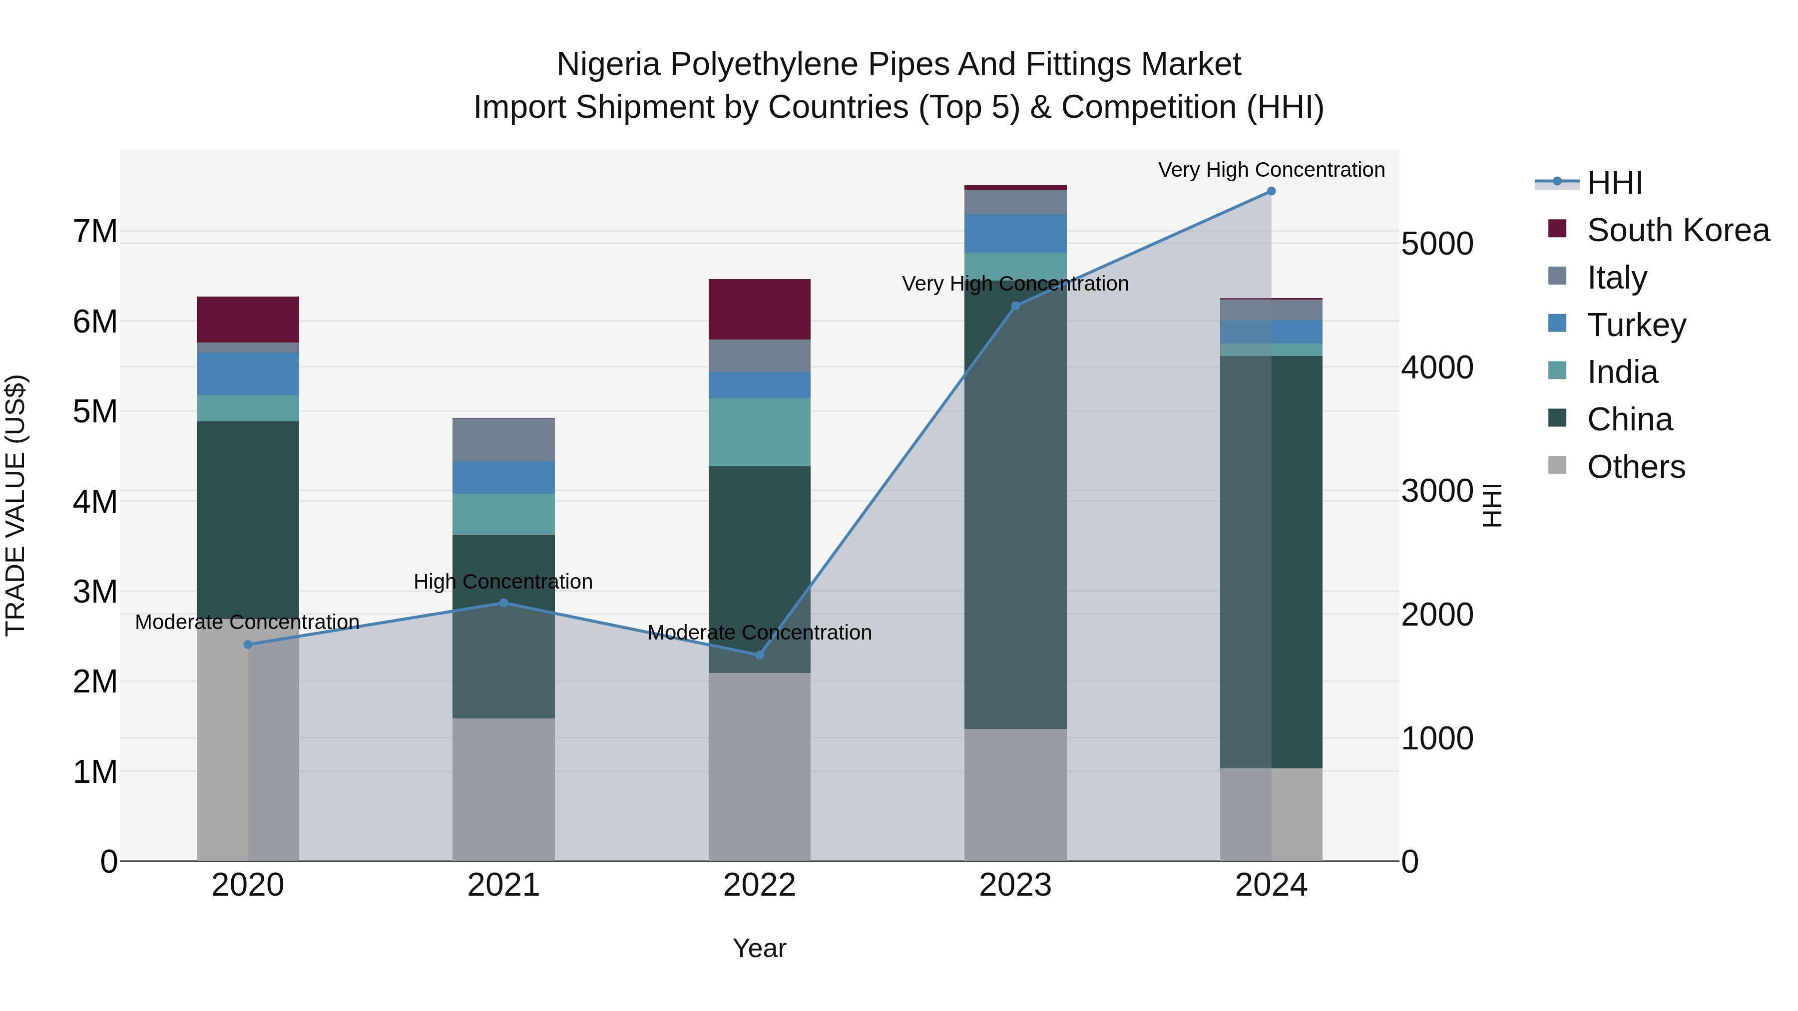Viewport: 1798px width, 1011px height.
Task: Toggle the HHI legend entry
Action: pyautogui.click(x=1589, y=183)
